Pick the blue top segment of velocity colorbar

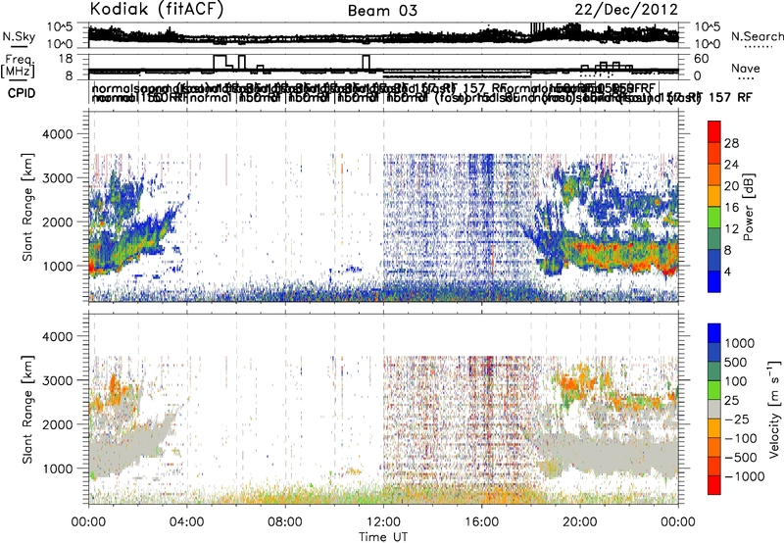tap(714, 333)
